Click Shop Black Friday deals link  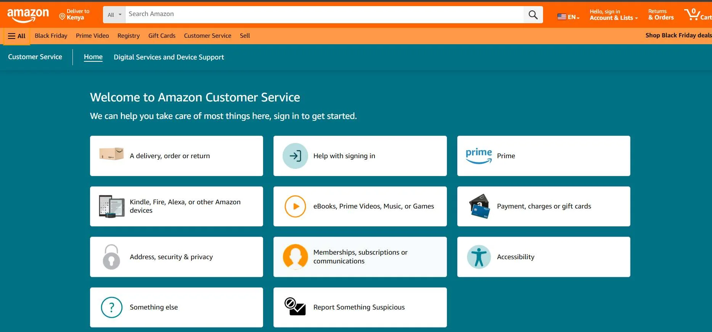(678, 35)
